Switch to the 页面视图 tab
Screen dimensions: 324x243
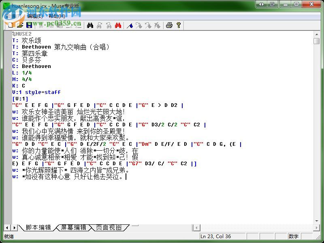[x=110, y=228]
